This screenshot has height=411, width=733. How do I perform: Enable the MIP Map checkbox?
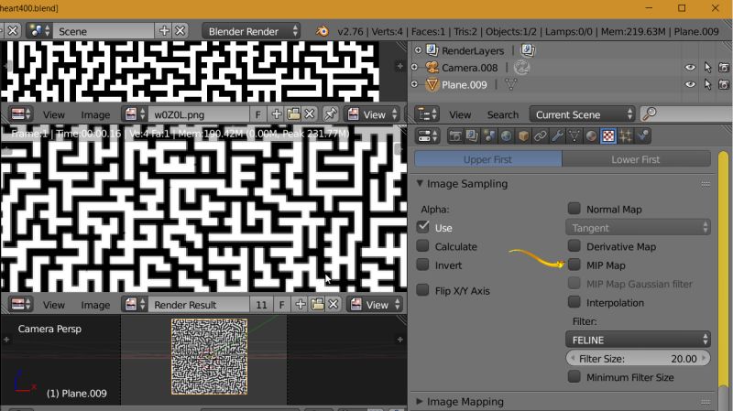(574, 265)
